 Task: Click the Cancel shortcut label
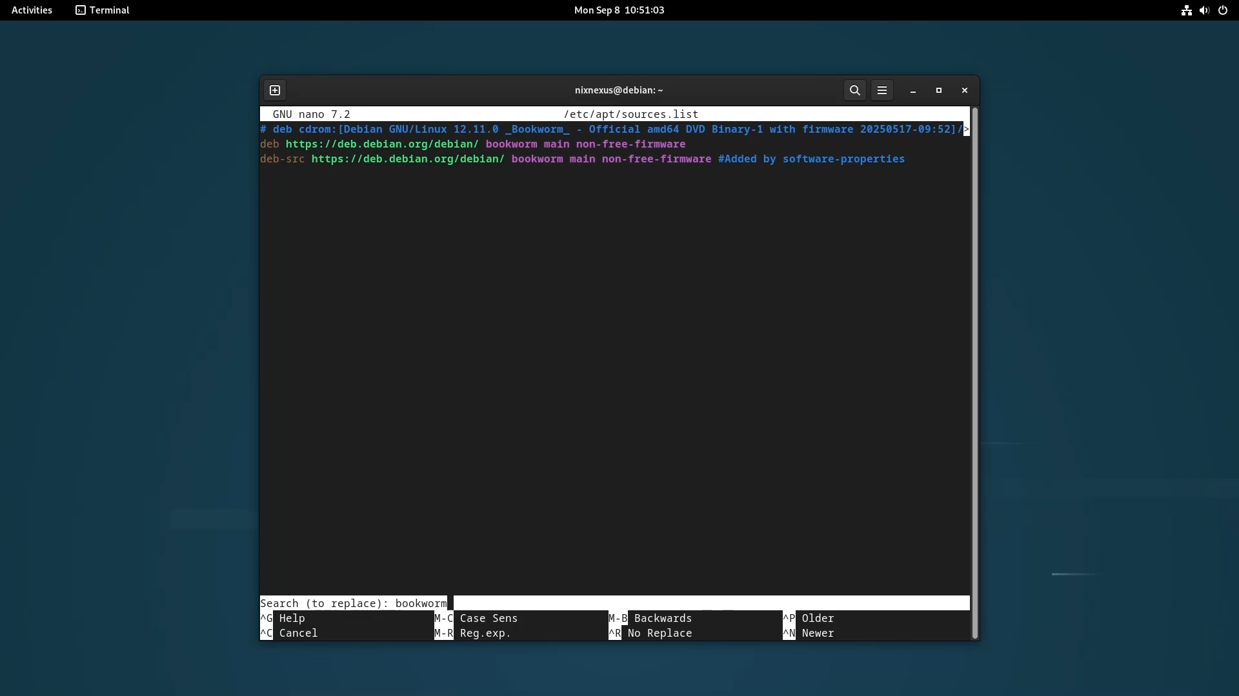point(298,633)
